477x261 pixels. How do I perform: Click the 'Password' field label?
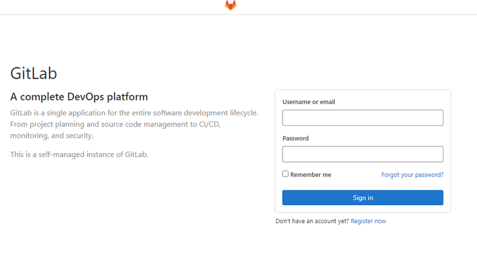coord(296,138)
